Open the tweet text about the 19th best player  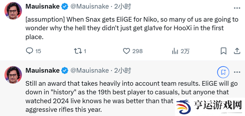coord(132,97)
